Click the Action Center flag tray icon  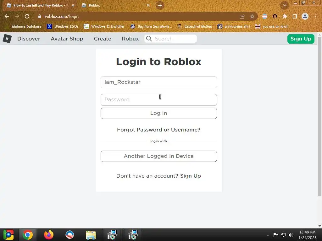click(x=275, y=235)
